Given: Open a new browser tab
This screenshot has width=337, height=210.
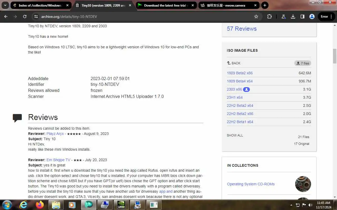Looking at the screenshot, I should pos(265,5).
